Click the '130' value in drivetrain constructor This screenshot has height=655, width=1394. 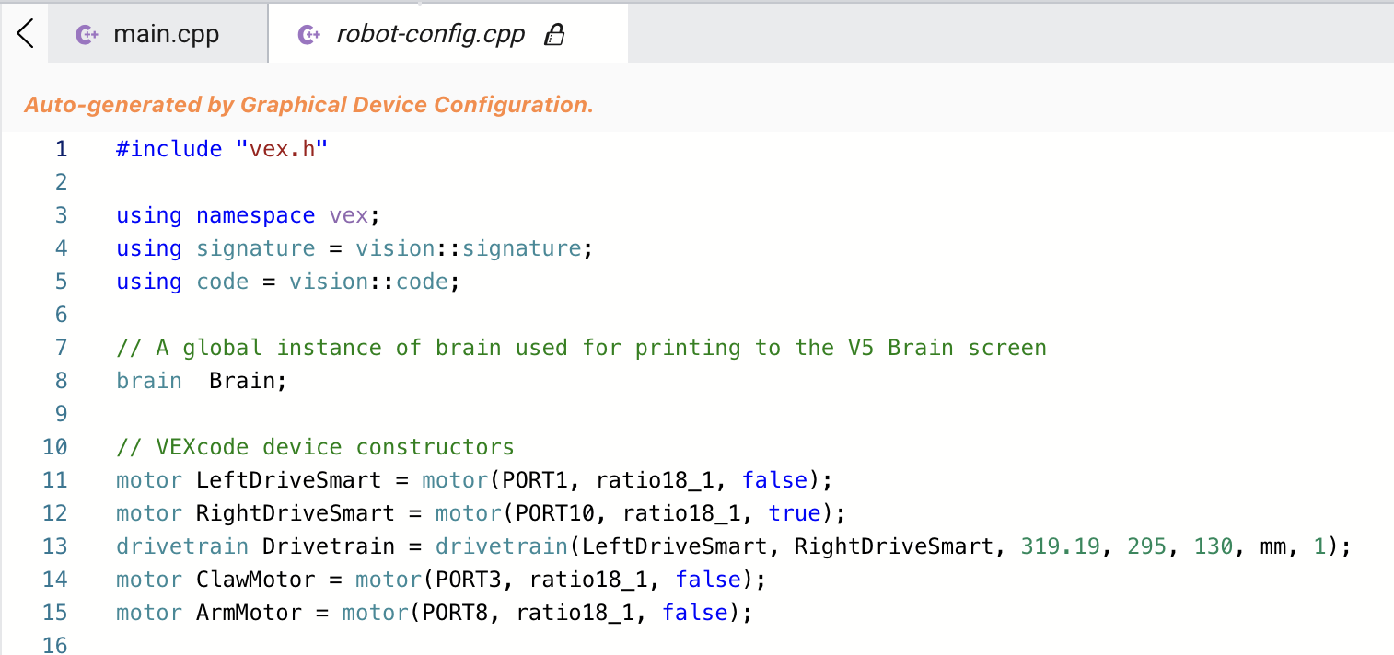[1214, 546]
